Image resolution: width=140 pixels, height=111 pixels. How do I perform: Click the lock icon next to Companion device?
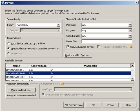[x=63, y=84]
